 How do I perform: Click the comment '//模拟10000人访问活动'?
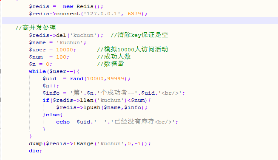coord(133,49)
